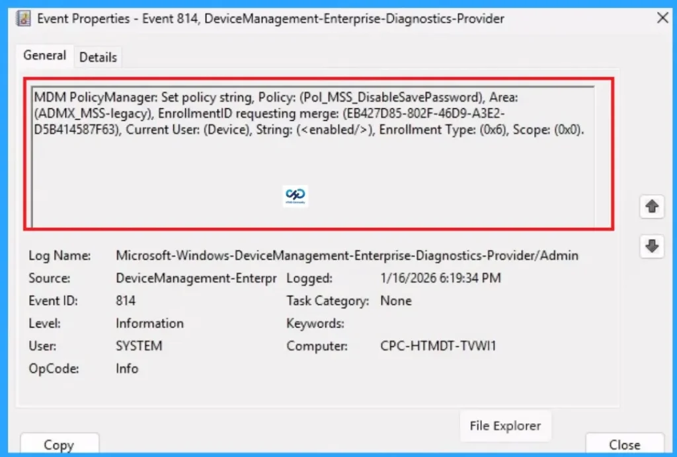
Task: Click the Event Properties title bar icon
Action: pos(24,18)
